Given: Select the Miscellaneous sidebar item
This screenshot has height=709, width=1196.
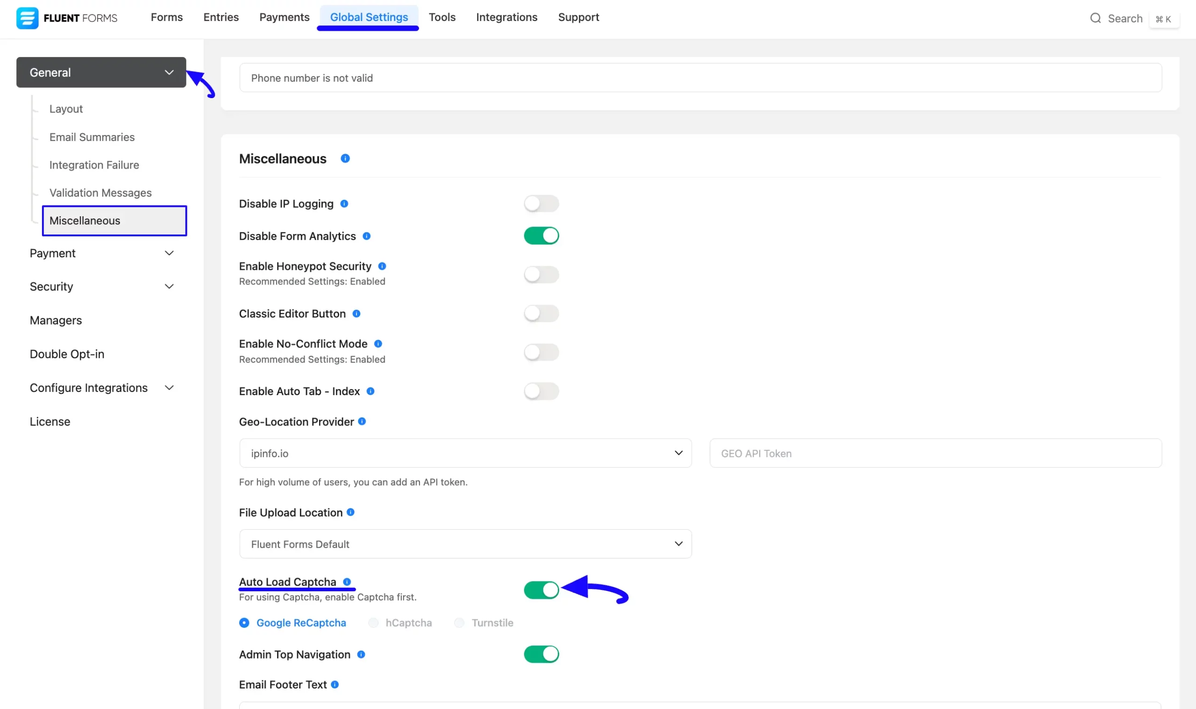Looking at the screenshot, I should tap(114, 221).
